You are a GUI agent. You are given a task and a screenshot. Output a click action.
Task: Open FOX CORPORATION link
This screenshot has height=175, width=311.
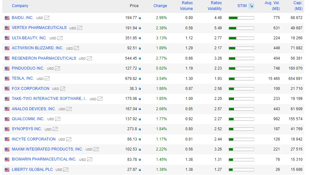(31, 89)
